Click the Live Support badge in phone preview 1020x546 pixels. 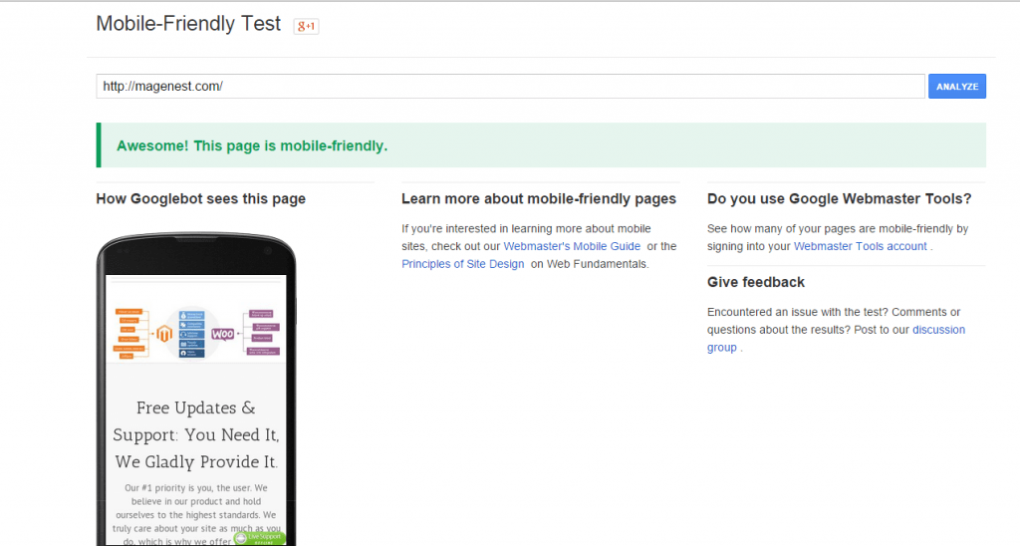click(260, 538)
